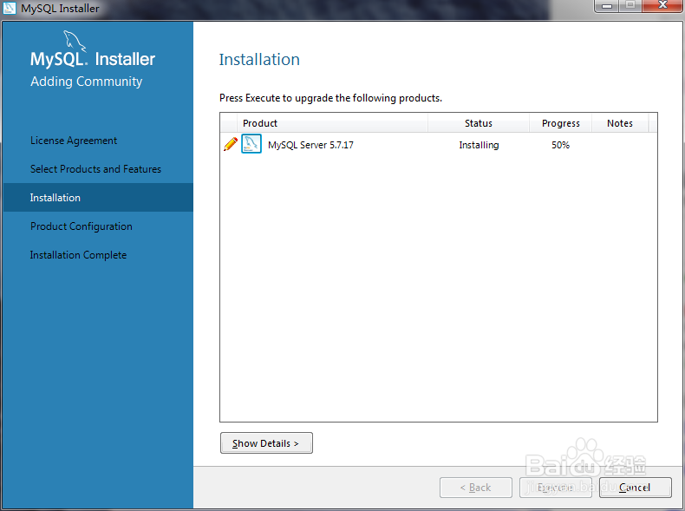Click the Progress column header
Viewport: 685px width, 511px height.
click(x=560, y=123)
